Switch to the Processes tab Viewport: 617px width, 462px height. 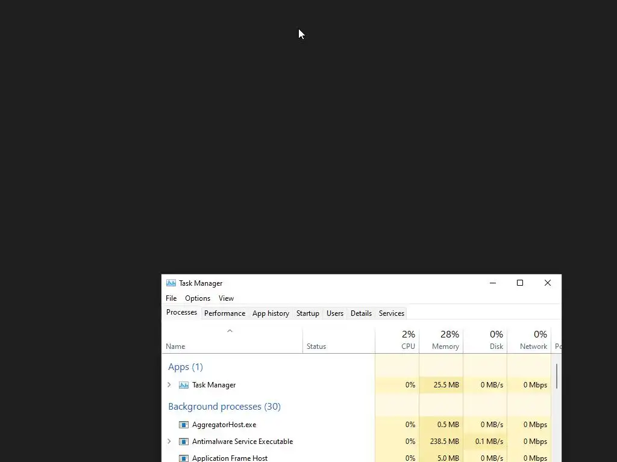click(x=181, y=312)
